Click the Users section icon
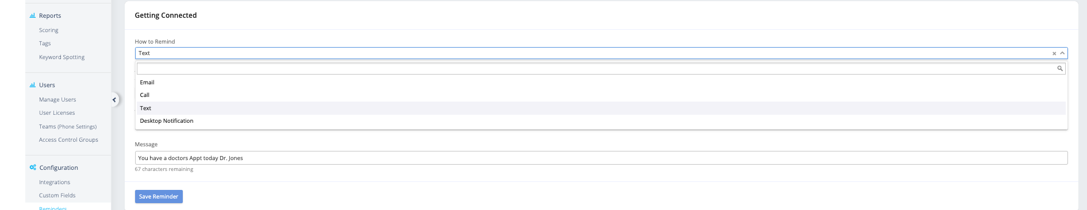The image size is (1087, 210). (x=33, y=85)
